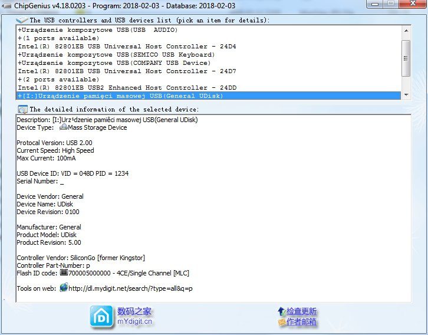Screen dimensions: 428x335
Task: Select the (2 ports available) row
Action: (x=208, y=80)
